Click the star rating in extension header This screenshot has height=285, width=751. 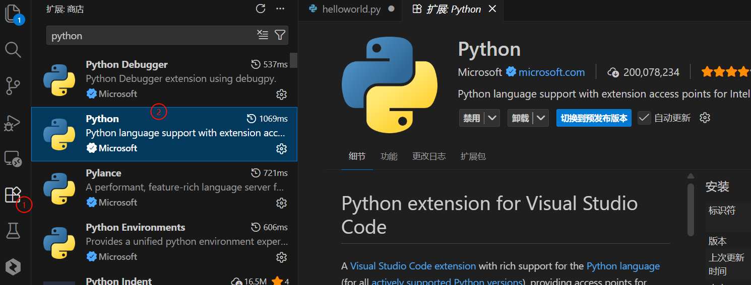tap(726, 72)
